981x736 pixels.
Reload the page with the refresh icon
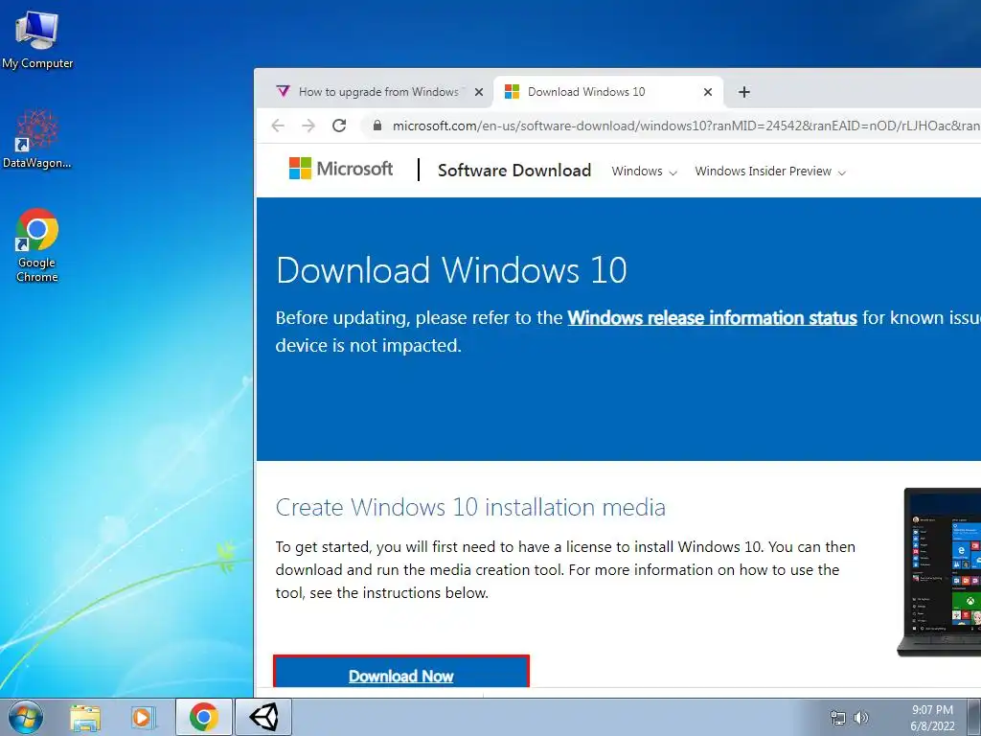(339, 126)
